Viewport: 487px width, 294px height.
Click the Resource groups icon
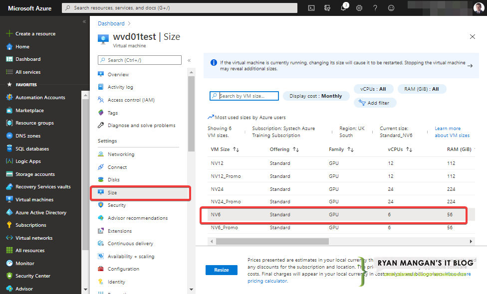tap(9, 123)
